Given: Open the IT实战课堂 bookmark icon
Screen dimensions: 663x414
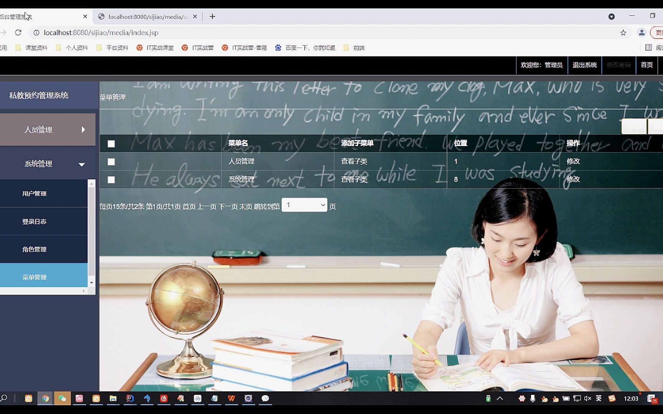Looking at the screenshot, I should (x=140, y=48).
